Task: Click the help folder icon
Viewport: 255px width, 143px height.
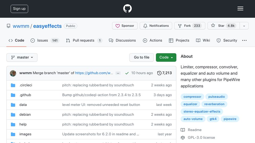Action: (13, 124)
